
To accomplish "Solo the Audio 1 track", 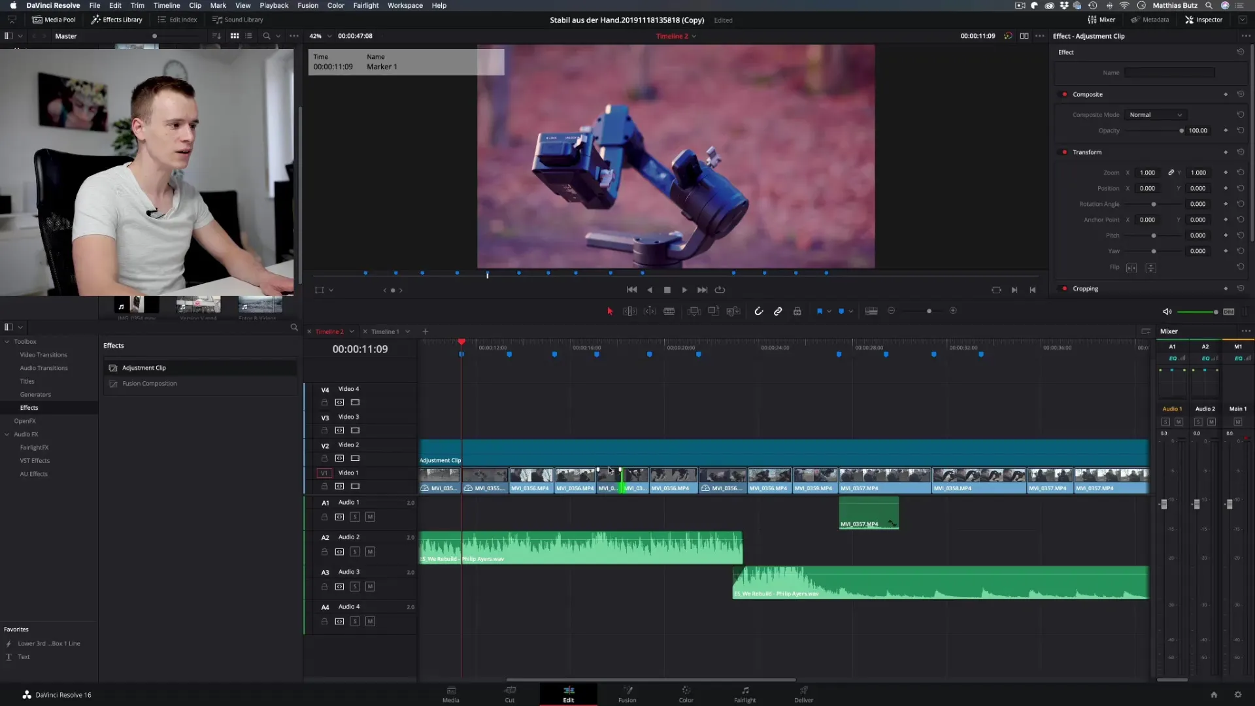I will click(354, 517).
